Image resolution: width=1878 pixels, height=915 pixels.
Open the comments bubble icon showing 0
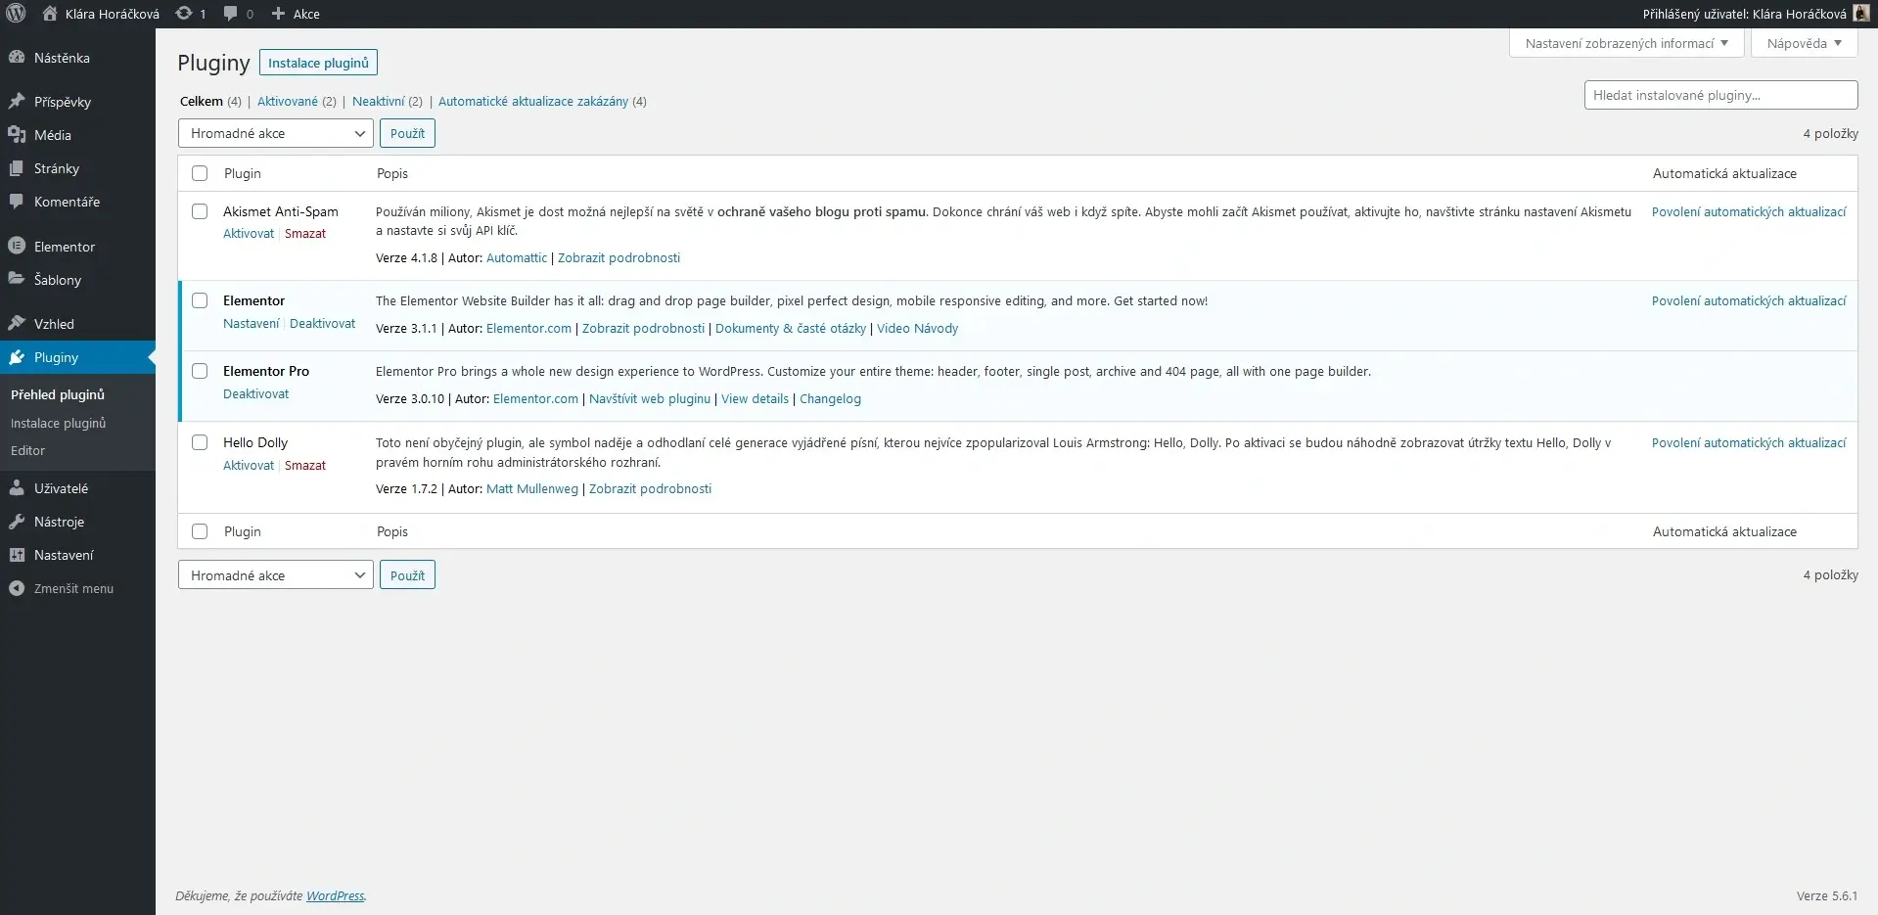(230, 14)
